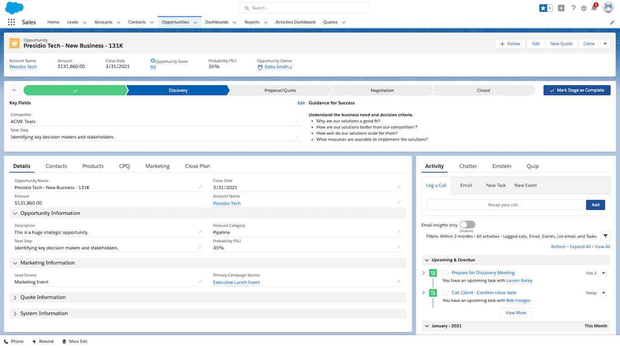Screen dimensions: 620x348
Task: Click the navigation bar edit pencil icon
Action: point(612,22)
